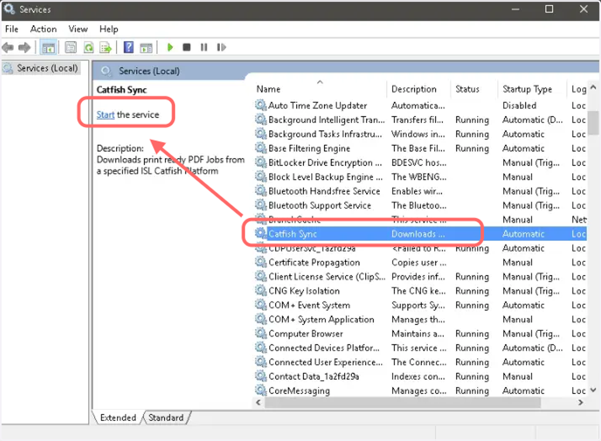601x441 pixels.
Task: Select Background Tasks Infrastructure service row
Action: (420, 134)
